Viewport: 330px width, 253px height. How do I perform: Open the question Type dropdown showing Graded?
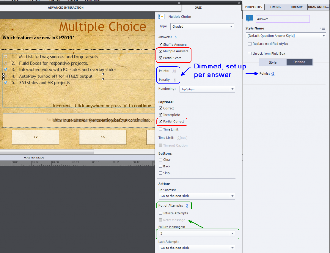(x=202, y=26)
